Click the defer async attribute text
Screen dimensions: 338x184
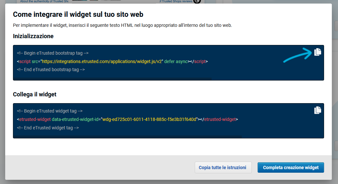[x=176, y=61]
